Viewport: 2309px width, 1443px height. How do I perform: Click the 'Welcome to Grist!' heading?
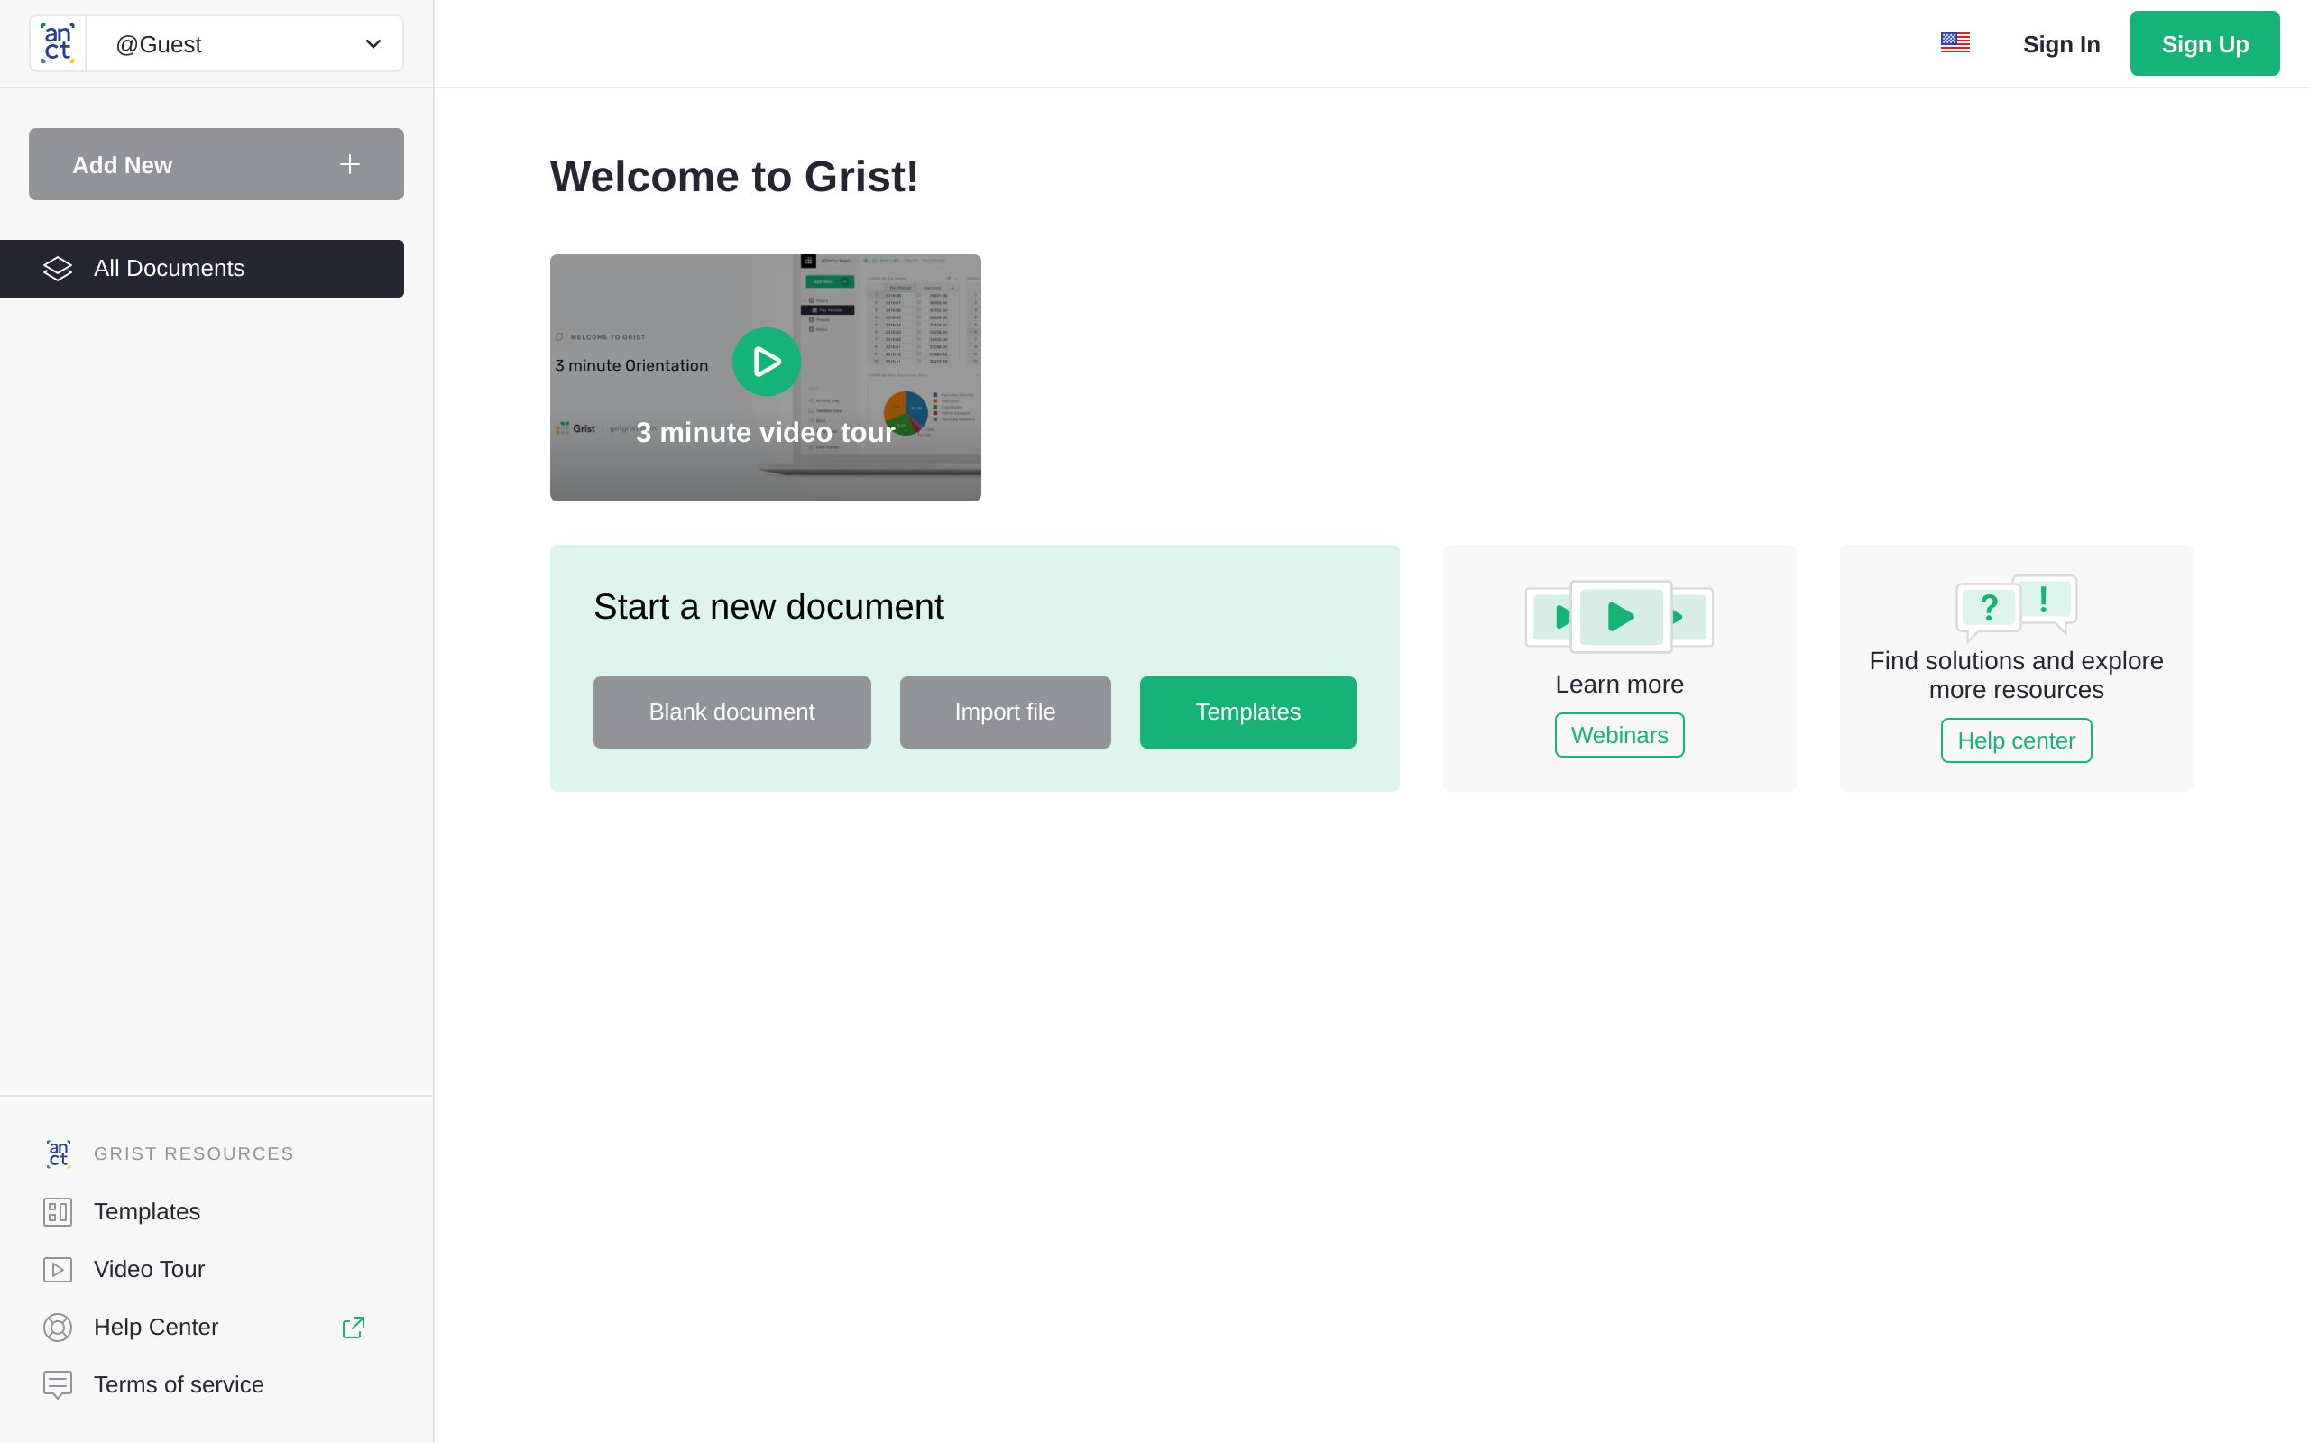point(733,177)
